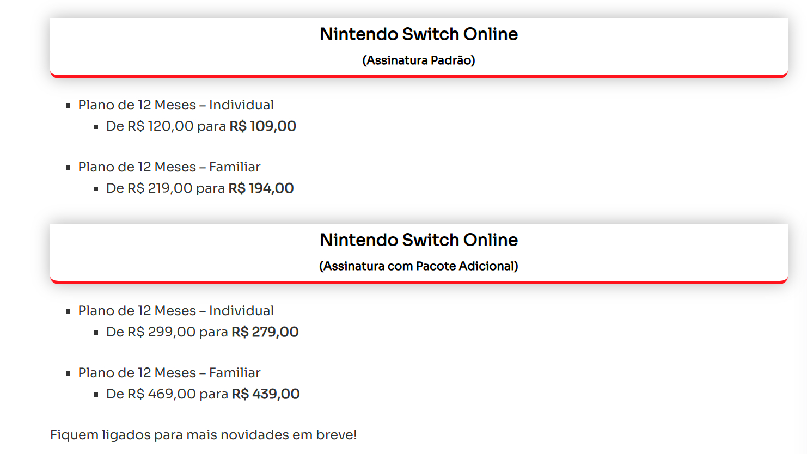Click the bold price R$ 439,00
The height and width of the screenshot is (454, 807).
click(265, 394)
